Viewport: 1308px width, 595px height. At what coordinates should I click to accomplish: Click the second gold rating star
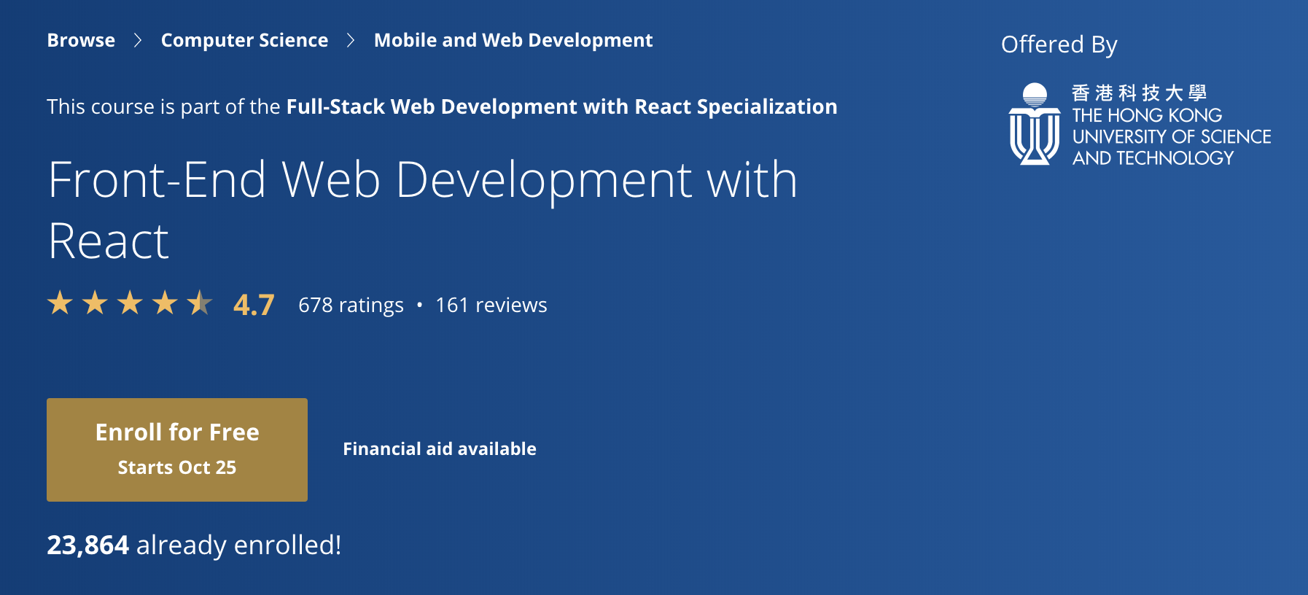(x=95, y=303)
